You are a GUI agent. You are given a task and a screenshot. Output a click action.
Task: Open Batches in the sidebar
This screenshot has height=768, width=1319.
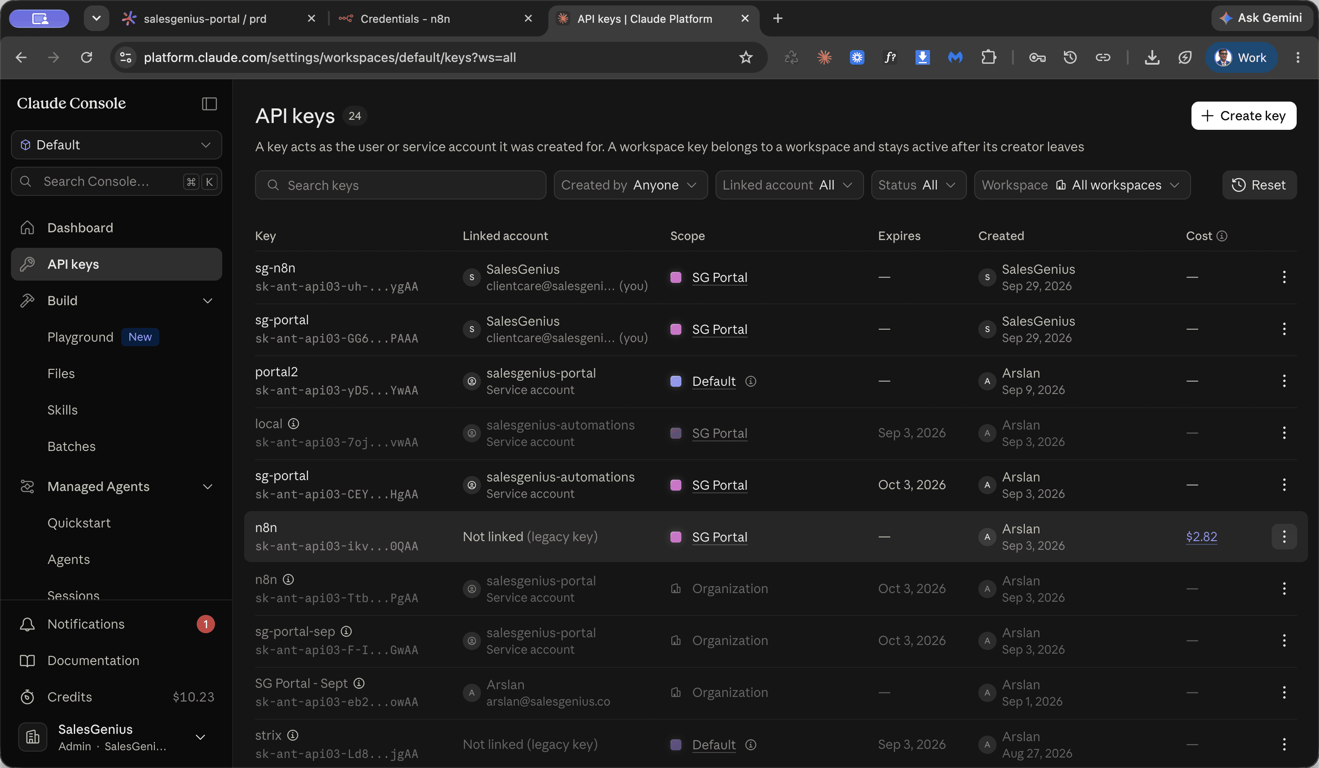(x=71, y=446)
